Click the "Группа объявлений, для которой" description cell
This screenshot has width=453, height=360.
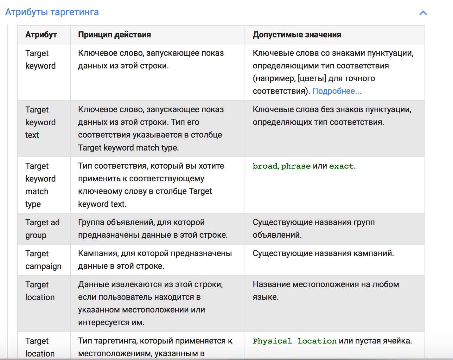[x=153, y=228]
